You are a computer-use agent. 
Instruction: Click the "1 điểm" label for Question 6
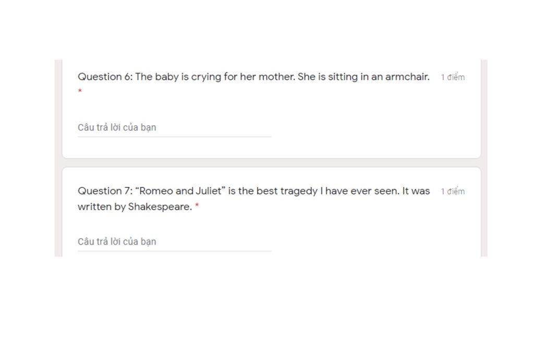(x=452, y=78)
